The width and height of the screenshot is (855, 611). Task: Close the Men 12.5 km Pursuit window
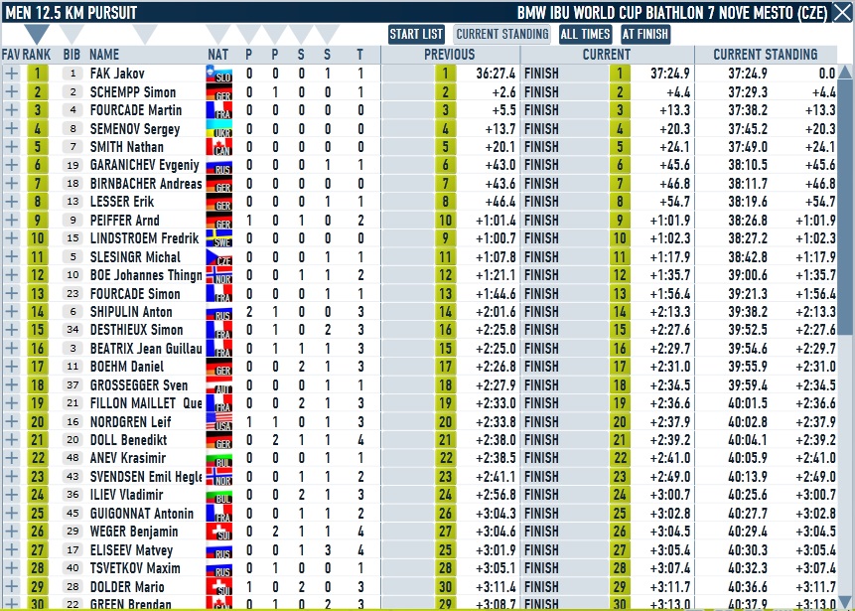842,13
